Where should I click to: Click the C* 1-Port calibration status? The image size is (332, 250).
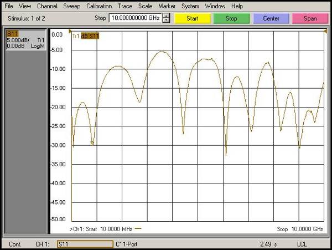point(127,244)
